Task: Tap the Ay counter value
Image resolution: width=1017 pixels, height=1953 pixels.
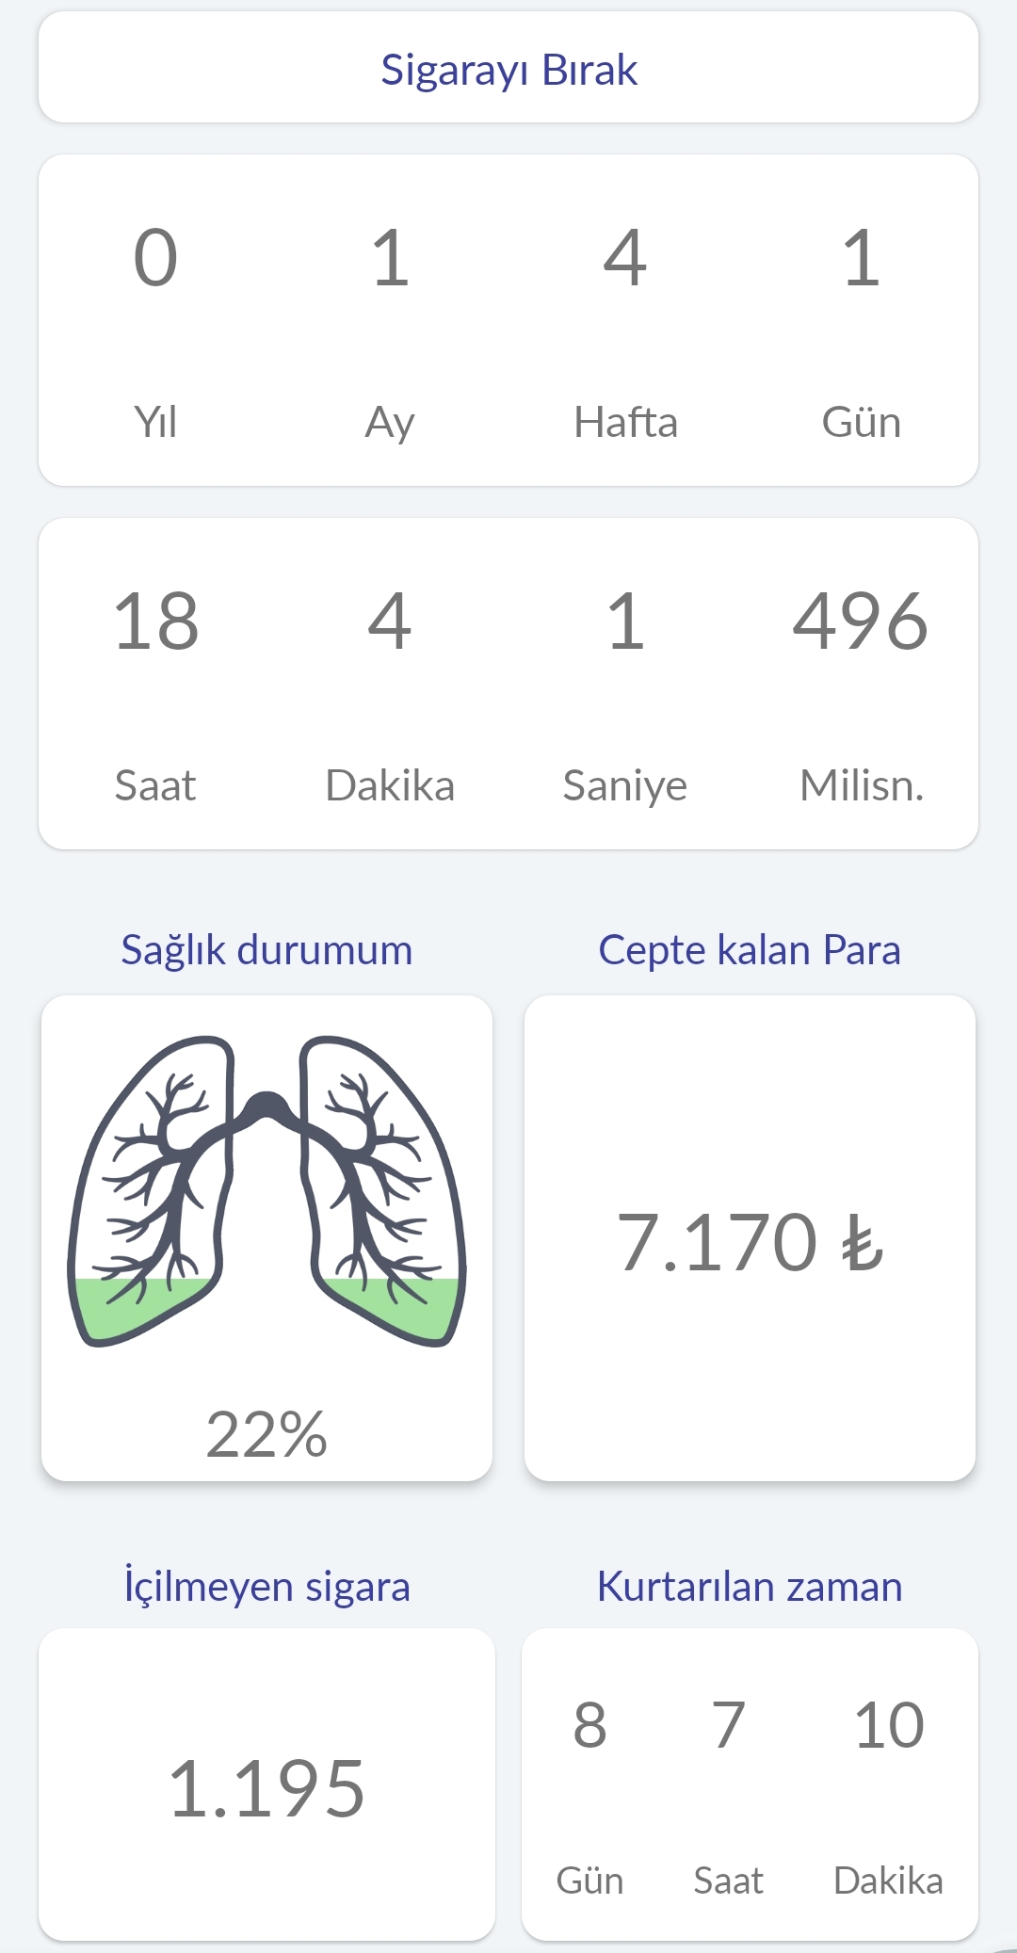Action: point(390,258)
